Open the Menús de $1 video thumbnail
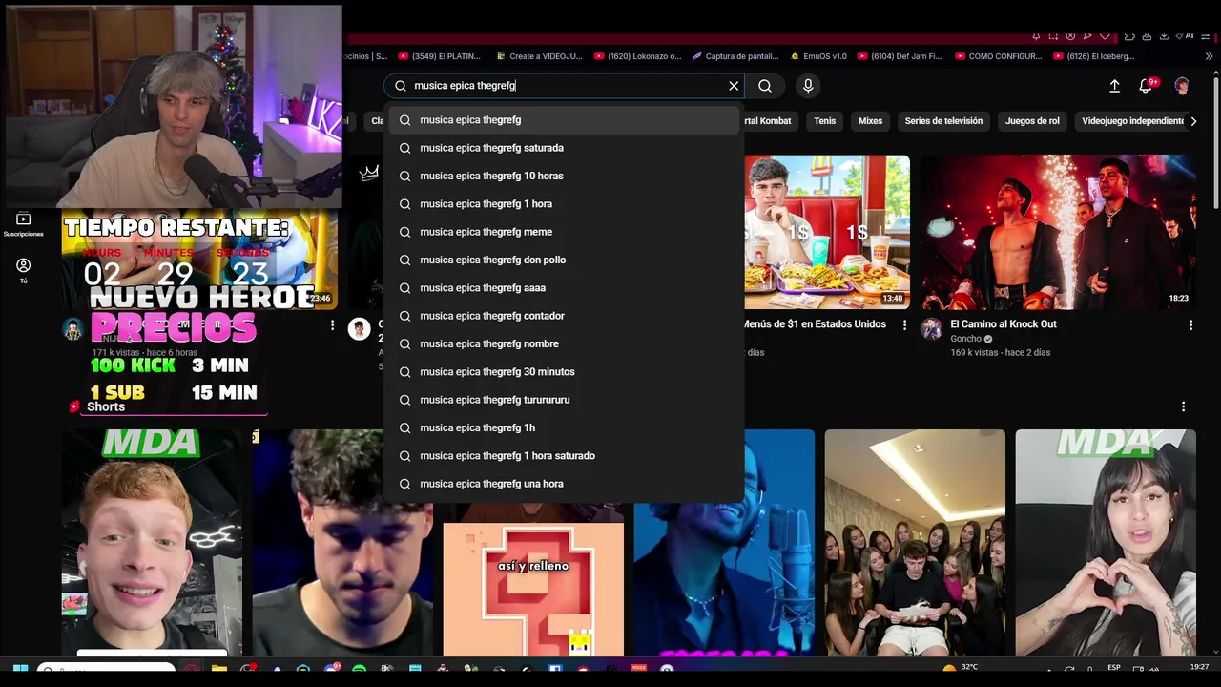Image resolution: width=1221 pixels, height=687 pixels. (827, 232)
